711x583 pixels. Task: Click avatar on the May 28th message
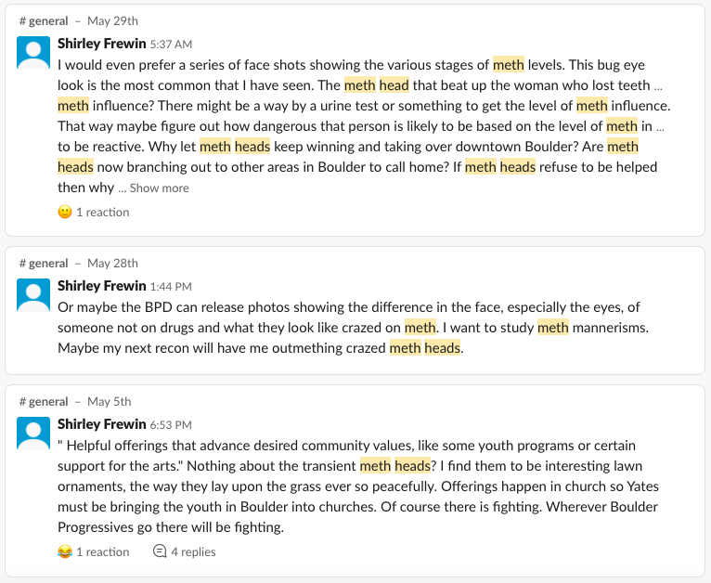point(34,295)
